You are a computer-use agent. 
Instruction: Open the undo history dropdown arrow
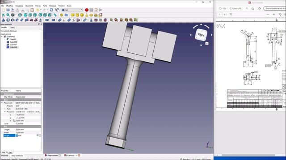pos(41,10)
